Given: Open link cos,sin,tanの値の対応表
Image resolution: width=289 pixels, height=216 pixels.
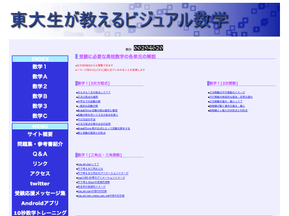Looking at the screenshot, I should point(92,191).
